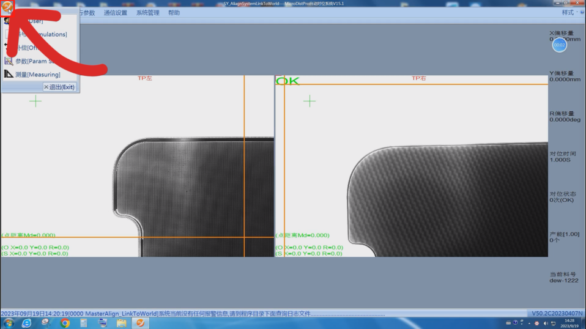Image resolution: width=586 pixels, height=329 pixels.
Task: Open the calculator icon in taskbar
Action: 84,323
